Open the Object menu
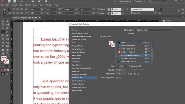The height and width of the screenshot is (104, 185). pos(28,5)
